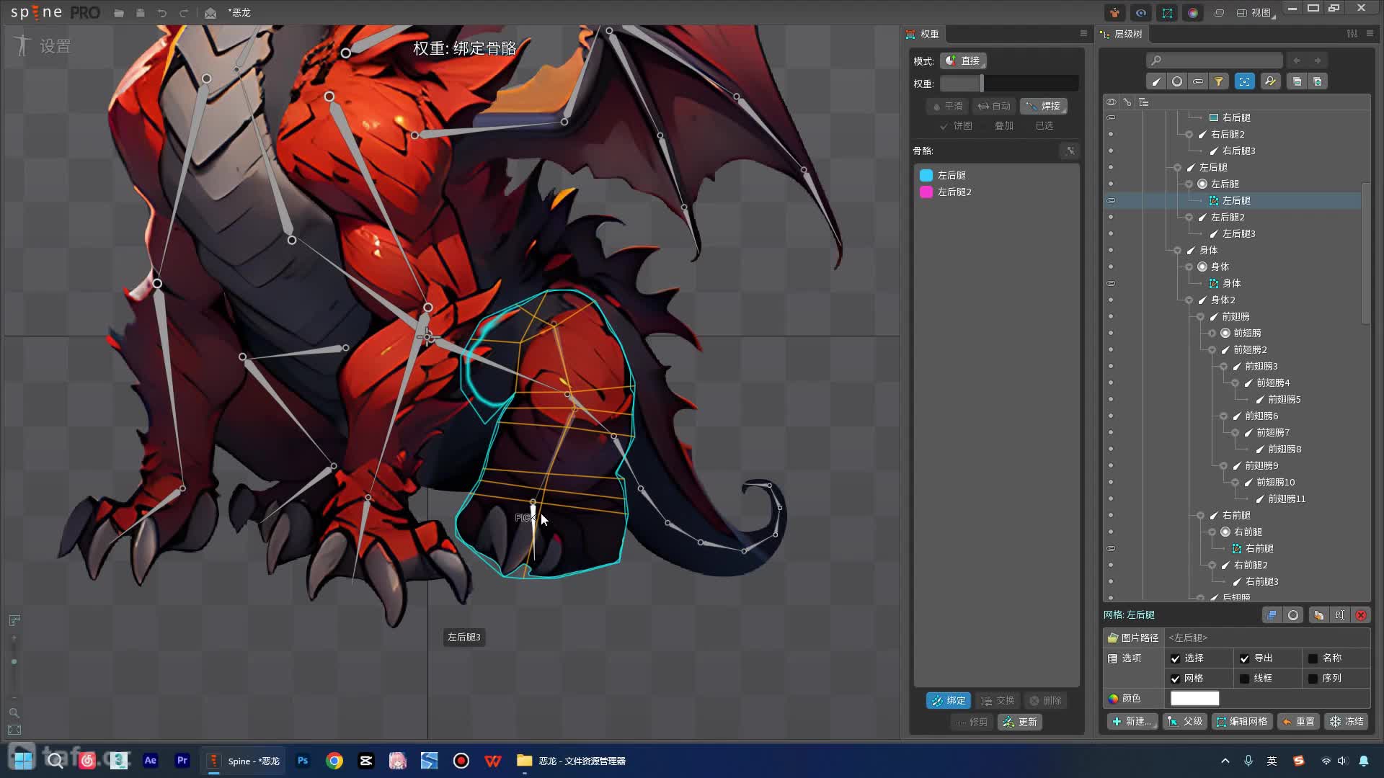Open the 直接 mode dropdown

[964, 61]
